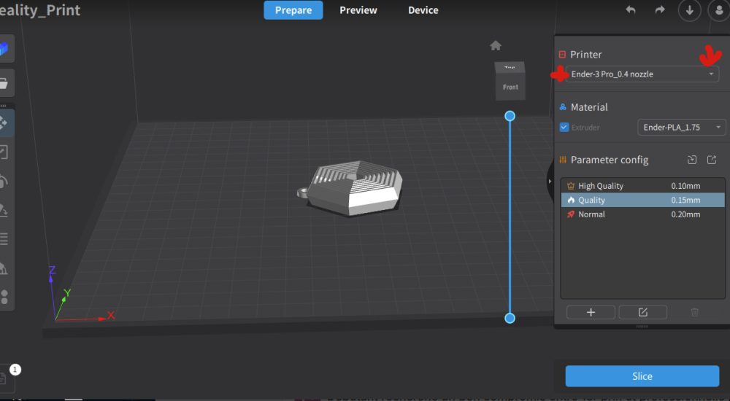Export parameter config icon
Image resolution: width=730 pixels, height=401 pixels.
711,160
